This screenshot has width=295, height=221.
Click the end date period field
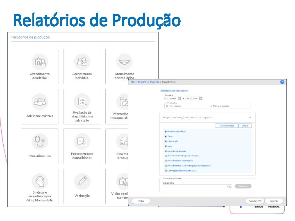point(192,99)
